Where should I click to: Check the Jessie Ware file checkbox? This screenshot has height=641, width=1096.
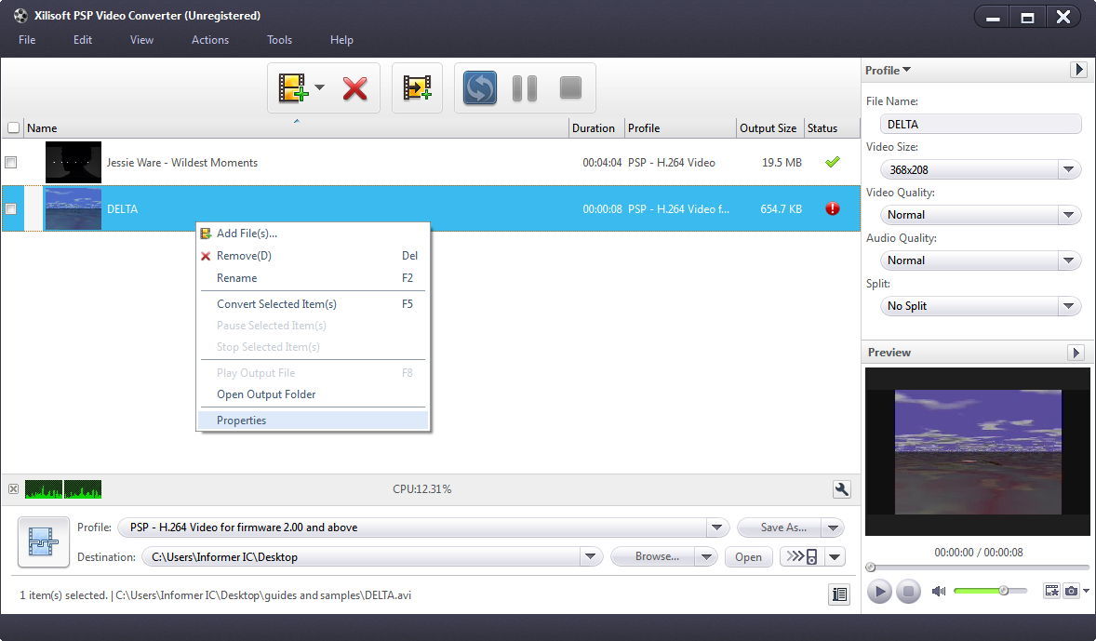[x=11, y=162]
